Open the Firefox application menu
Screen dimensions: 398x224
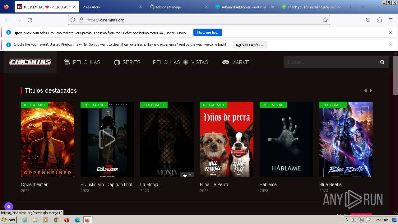(x=391, y=20)
